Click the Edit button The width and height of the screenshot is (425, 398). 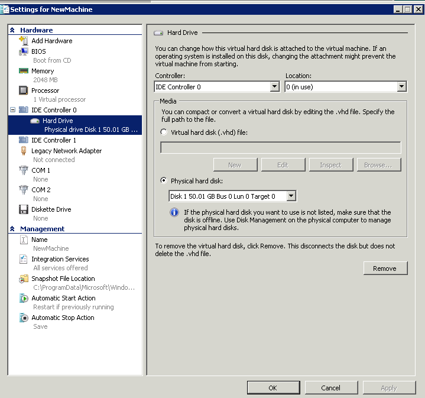(x=283, y=165)
